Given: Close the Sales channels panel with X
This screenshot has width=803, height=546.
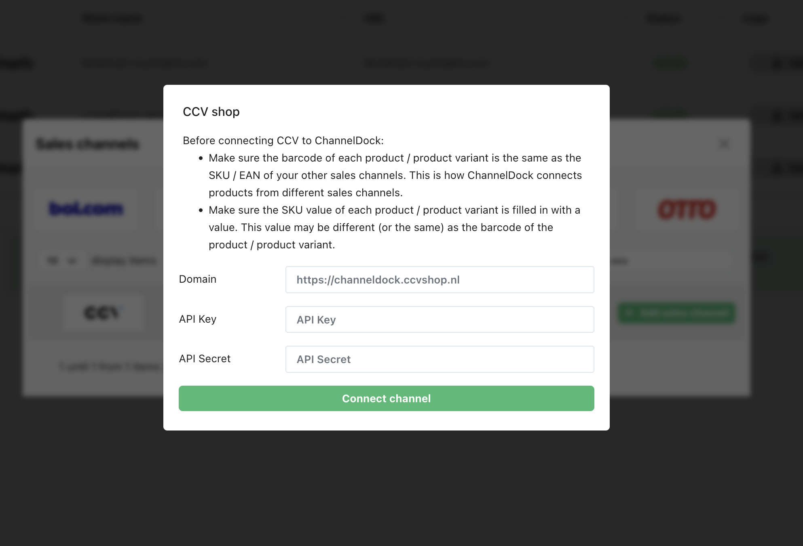Looking at the screenshot, I should (724, 144).
